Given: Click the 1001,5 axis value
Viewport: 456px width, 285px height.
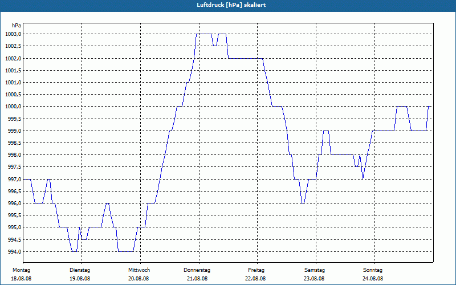Looking at the screenshot, I should click(x=13, y=70).
